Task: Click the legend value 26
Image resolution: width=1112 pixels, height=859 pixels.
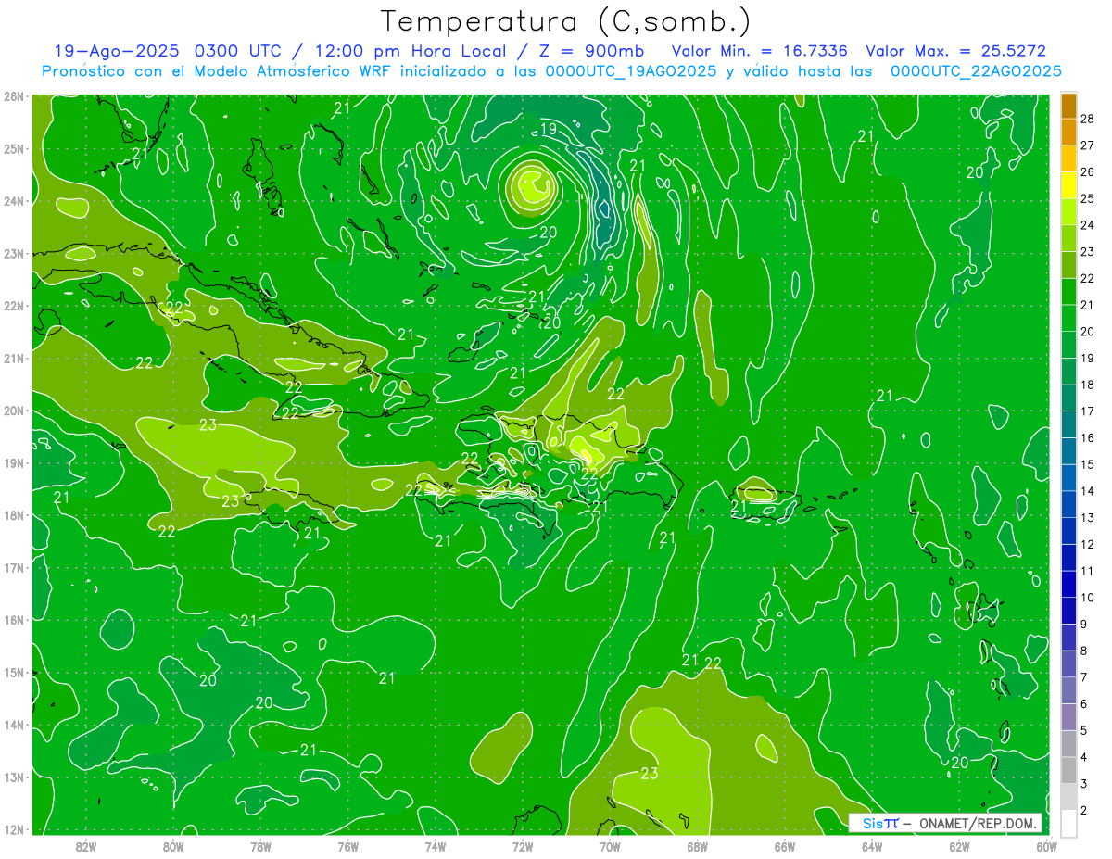Action: click(x=1087, y=172)
